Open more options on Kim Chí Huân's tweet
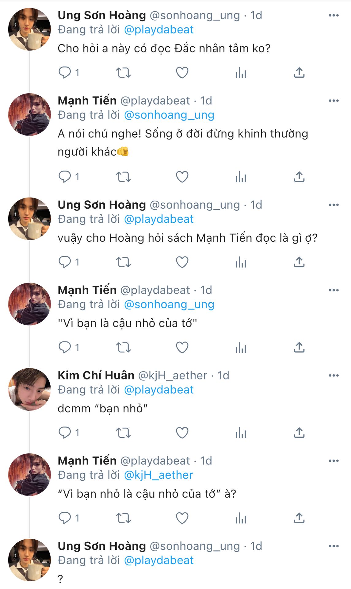 pyautogui.click(x=334, y=375)
